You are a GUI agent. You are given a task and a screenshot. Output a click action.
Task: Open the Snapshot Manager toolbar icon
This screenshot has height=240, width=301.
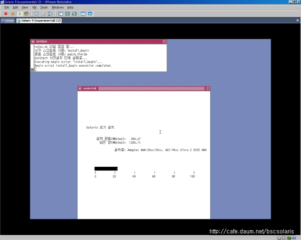pyautogui.click(x=50, y=14)
